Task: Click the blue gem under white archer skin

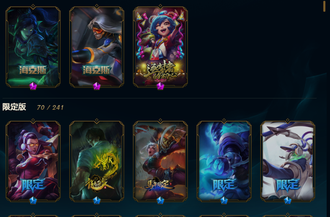Action: [x=287, y=200]
